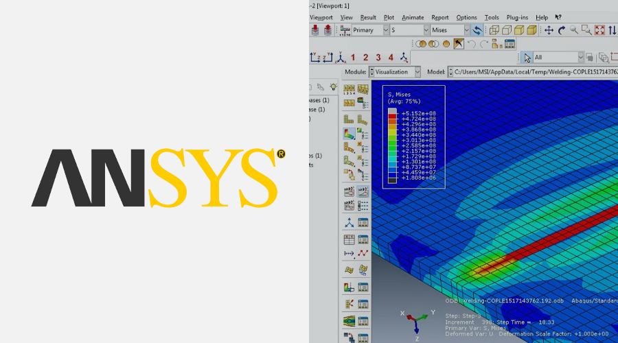The width and height of the screenshot is (618, 343).
Task: Open the Primary variable type dropdown
Action: click(x=369, y=30)
